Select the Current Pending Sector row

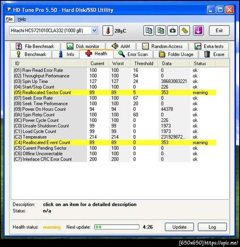[x=115, y=148]
